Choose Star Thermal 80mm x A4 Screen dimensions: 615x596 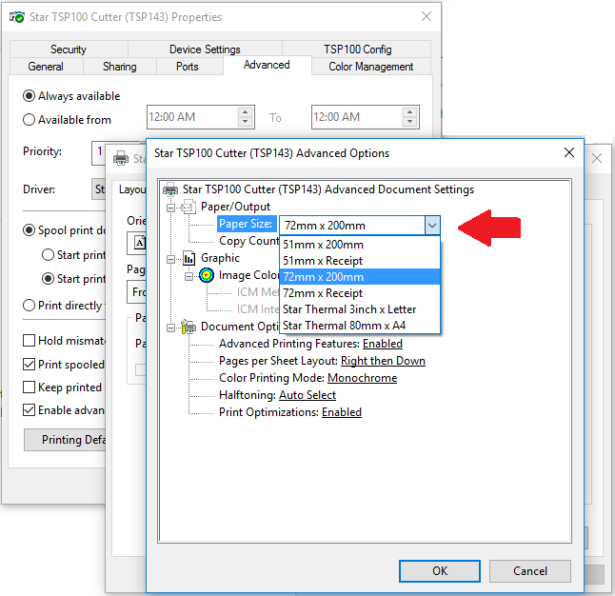click(x=360, y=326)
